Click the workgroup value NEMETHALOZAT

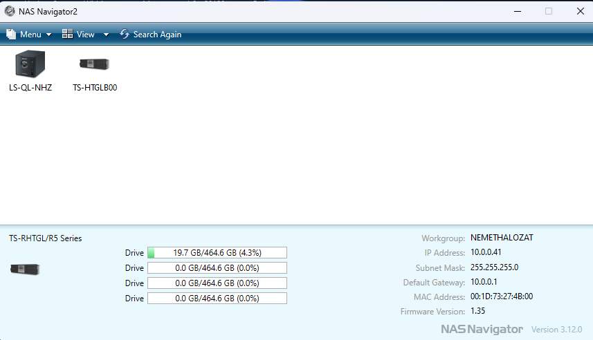tap(502, 238)
